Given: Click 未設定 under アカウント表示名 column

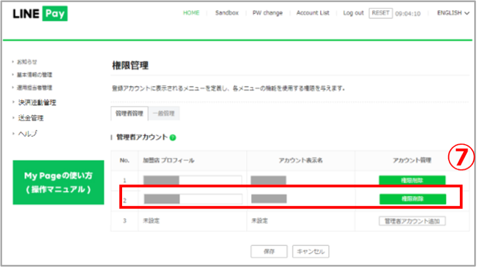Looking at the screenshot, I should [x=260, y=221].
